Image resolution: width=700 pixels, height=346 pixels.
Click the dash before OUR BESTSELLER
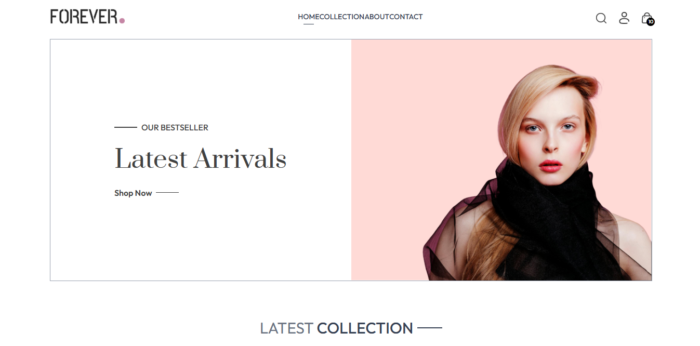[x=126, y=127]
